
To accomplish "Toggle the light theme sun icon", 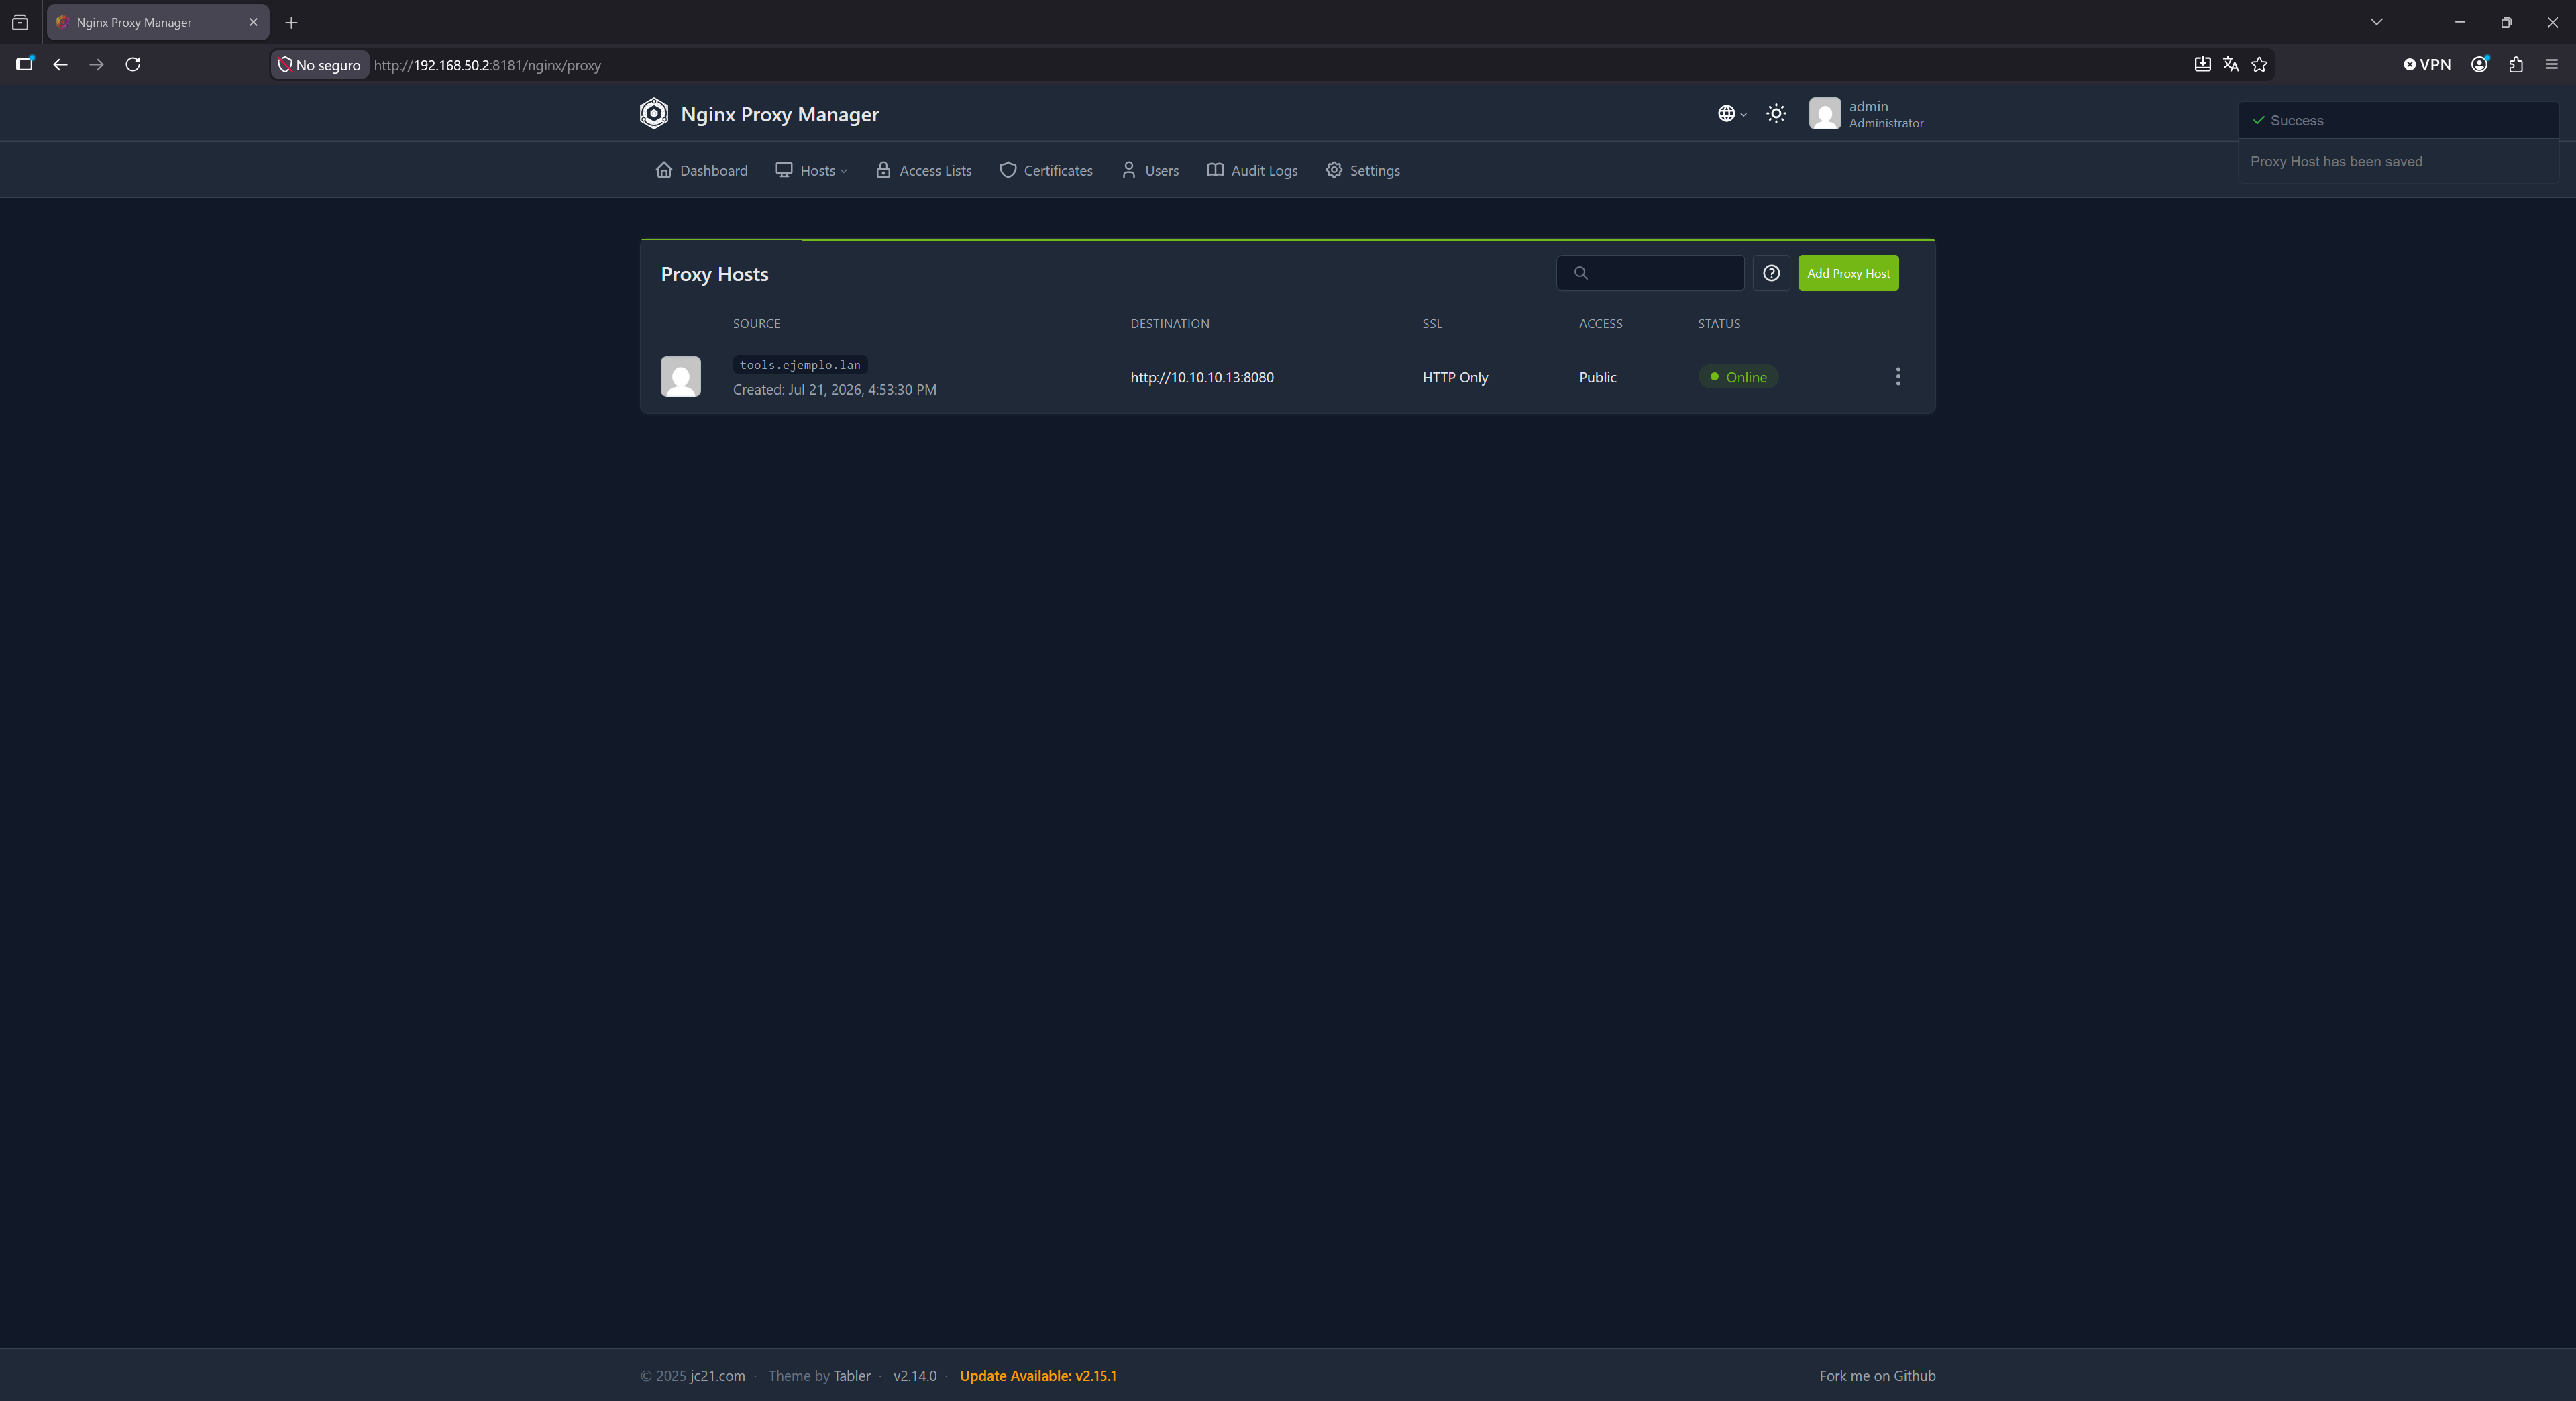I will pyautogui.click(x=1776, y=114).
